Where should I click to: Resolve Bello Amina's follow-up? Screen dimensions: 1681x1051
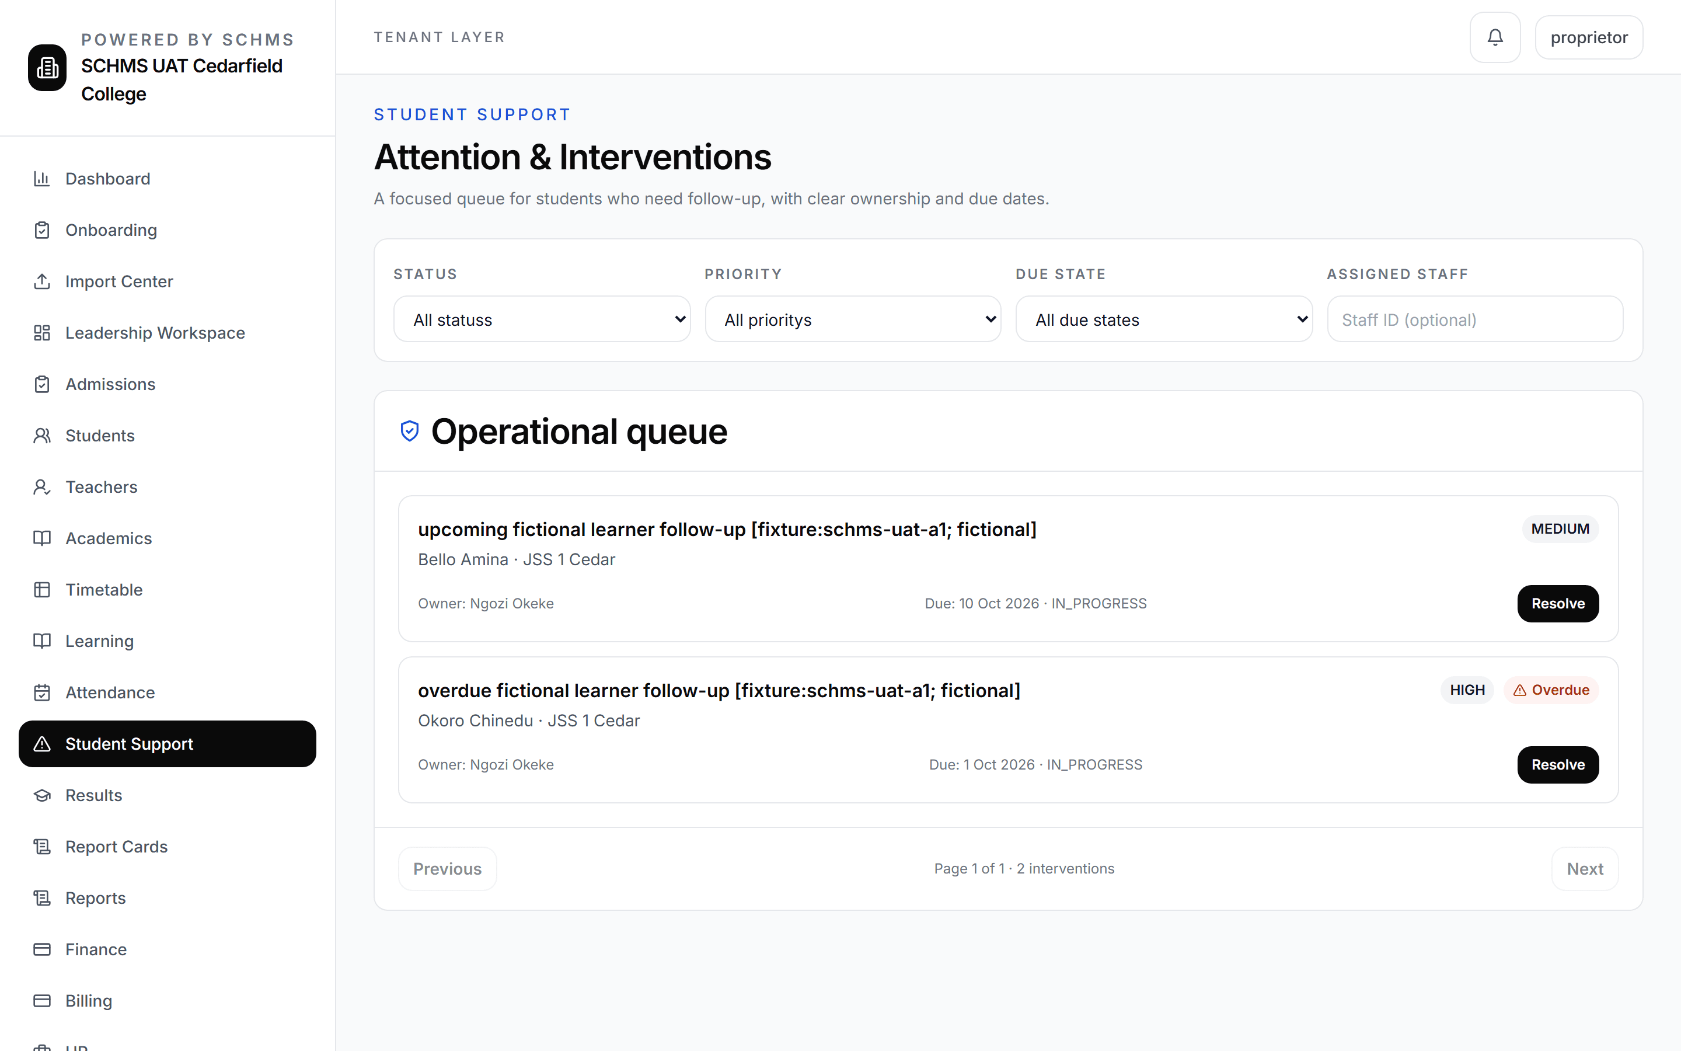click(x=1557, y=603)
